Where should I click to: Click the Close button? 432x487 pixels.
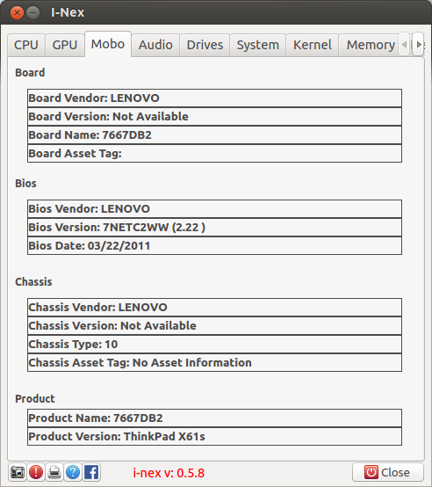pos(388,472)
